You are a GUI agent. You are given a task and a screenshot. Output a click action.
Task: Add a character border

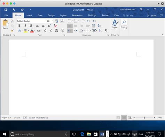pyautogui.click(x=62, y=21)
